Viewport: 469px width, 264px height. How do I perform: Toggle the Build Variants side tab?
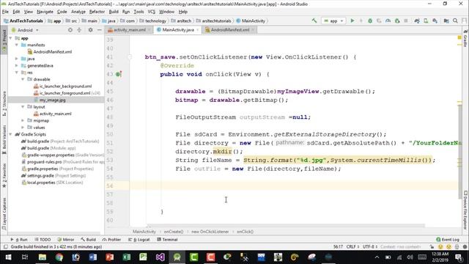click(x=4, y=140)
